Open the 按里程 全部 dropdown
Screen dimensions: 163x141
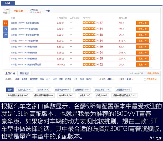(x=130, y=79)
